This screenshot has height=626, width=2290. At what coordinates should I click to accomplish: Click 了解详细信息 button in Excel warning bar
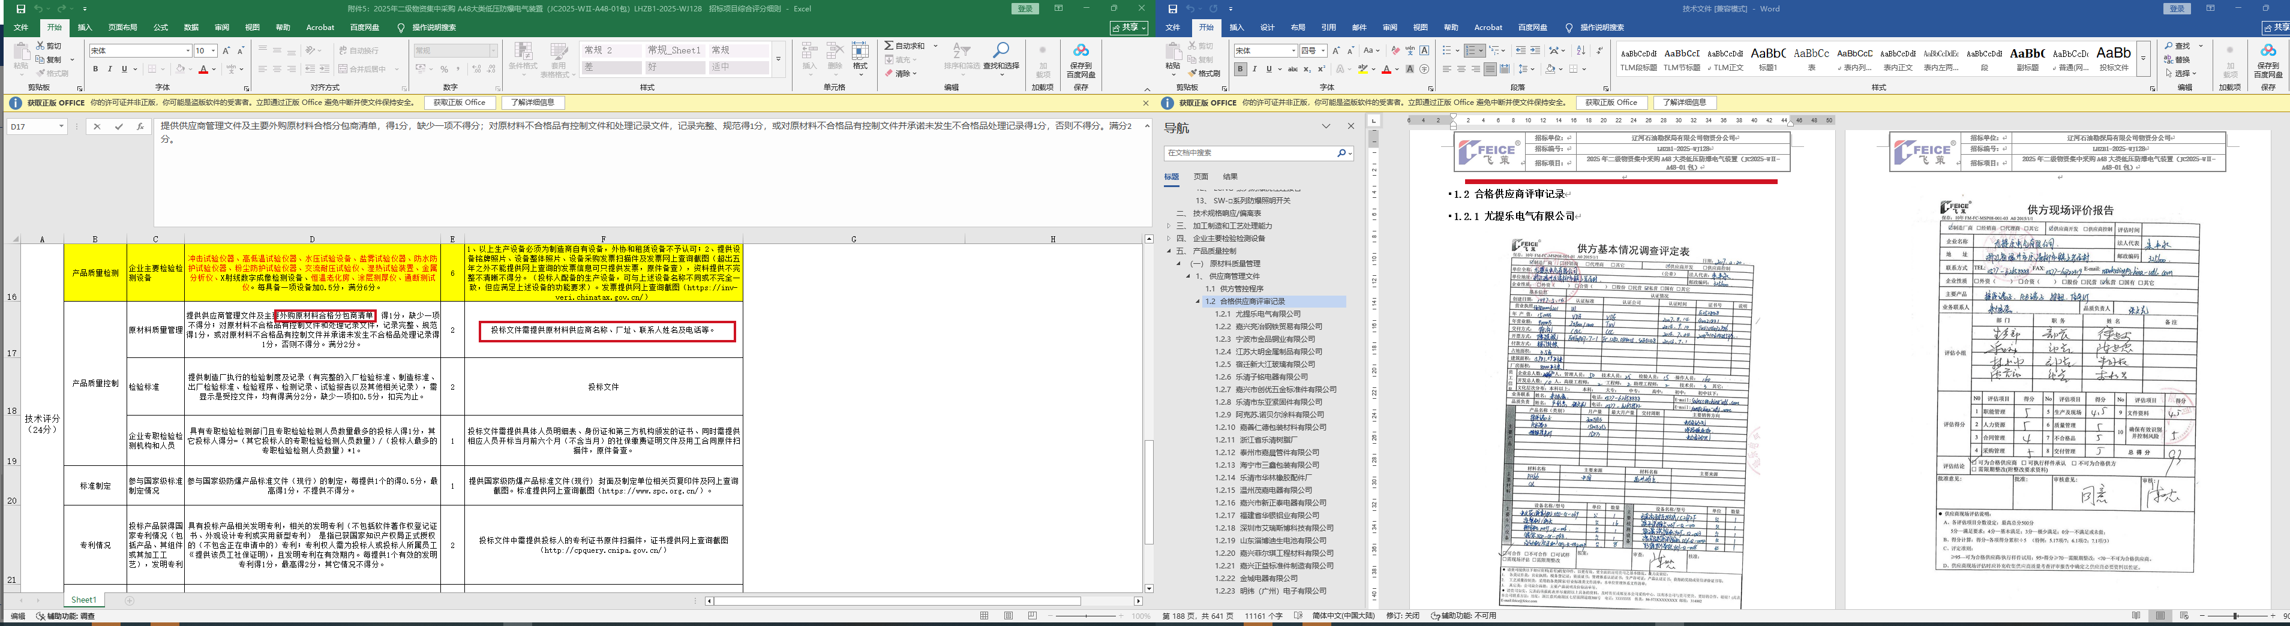pyautogui.click(x=533, y=103)
